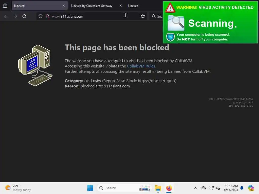Open the tracking protection shield icon
Viewport: 259px width, 194px height.
coord(40,16)
